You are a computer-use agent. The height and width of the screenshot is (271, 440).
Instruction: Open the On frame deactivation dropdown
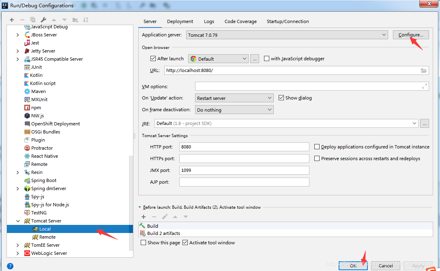[x=234, y=110]
